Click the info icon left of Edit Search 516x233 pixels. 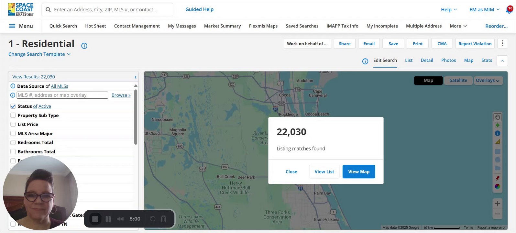[365, 61]
